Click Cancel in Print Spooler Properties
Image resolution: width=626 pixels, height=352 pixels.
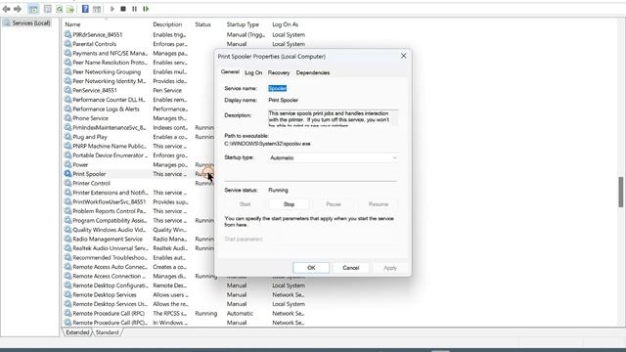point(350,268)
